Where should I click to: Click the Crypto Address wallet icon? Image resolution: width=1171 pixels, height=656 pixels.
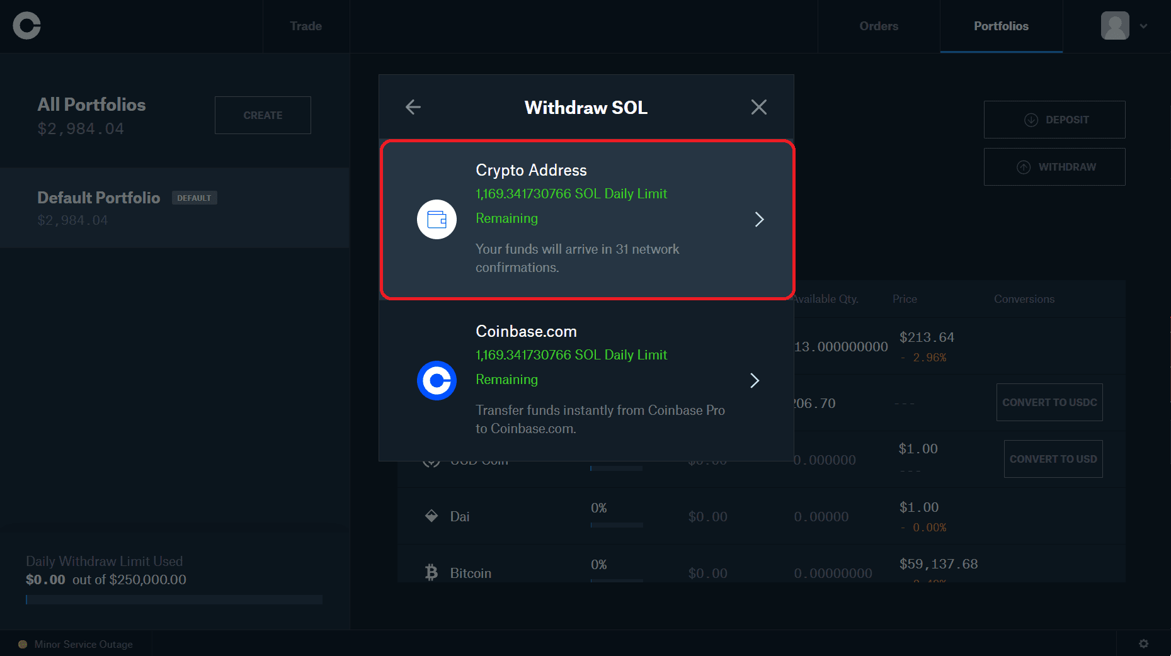[x=437, y=219]
